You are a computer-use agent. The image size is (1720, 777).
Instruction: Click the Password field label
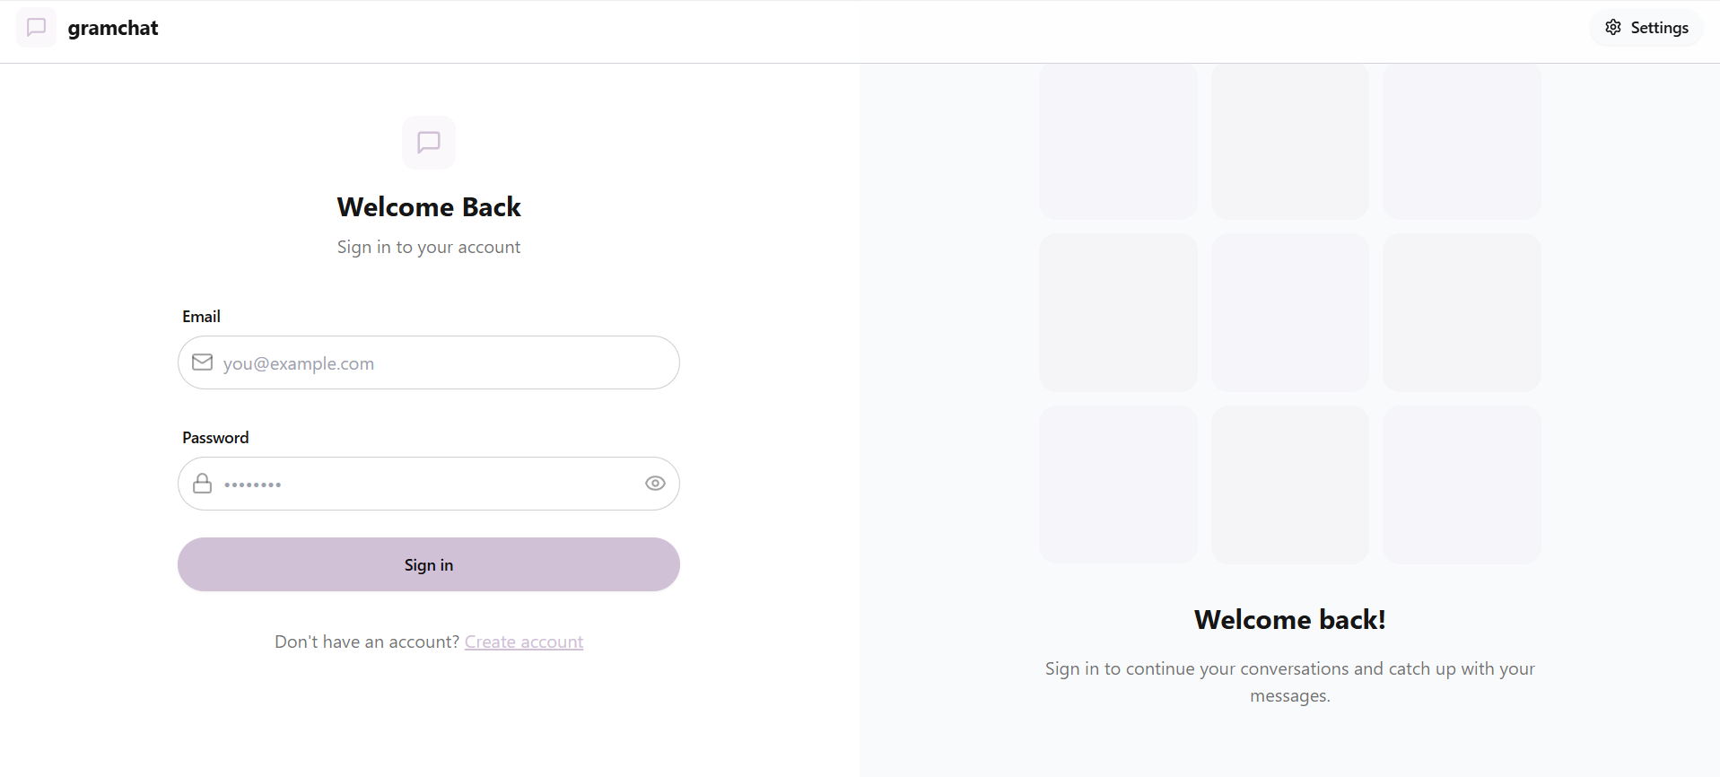215,438
